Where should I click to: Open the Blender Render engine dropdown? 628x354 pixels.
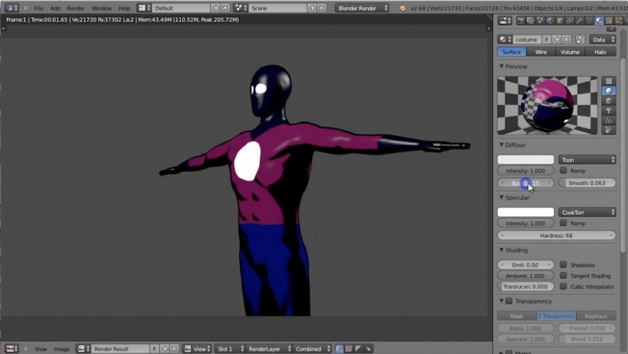[x=362, y=8]
